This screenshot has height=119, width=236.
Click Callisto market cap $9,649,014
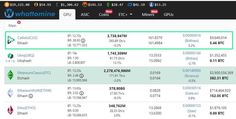[218, 38]
